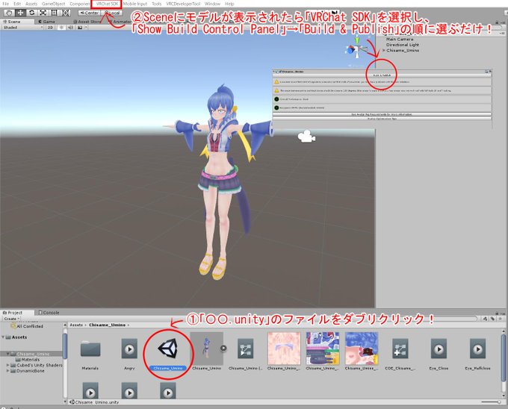
Task: Adjust the asset icon size slider
Action: click(492, 402)
